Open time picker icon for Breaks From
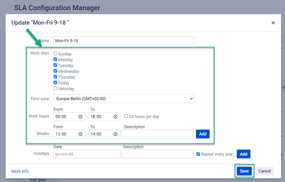The height and width of the screenshot is (182, 285). coord(80,134)
